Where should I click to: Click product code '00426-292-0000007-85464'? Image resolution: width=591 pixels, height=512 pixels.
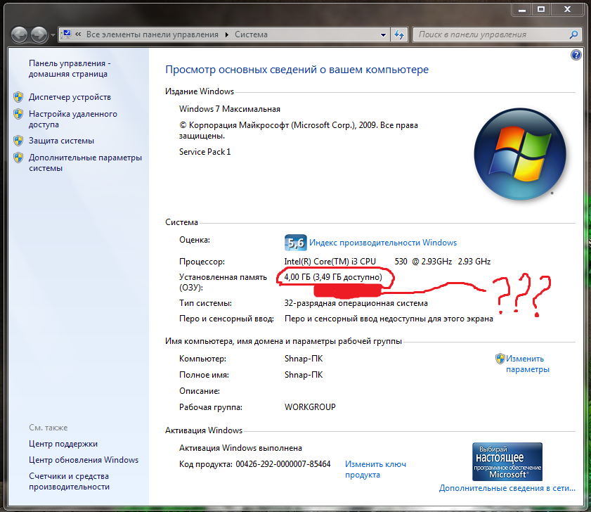pyautogui.click(x=283, y=464)
